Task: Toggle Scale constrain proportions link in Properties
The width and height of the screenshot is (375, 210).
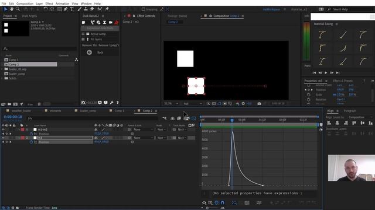Action: point(335,94)
